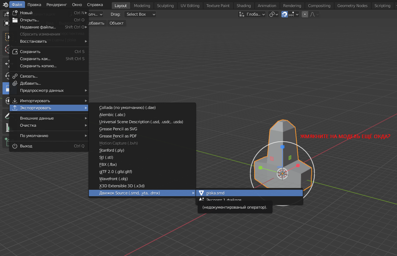Open the Глоба... transform orientation dropdown
The width and height of the screenshot is (397, 256).
coord(252,14)
